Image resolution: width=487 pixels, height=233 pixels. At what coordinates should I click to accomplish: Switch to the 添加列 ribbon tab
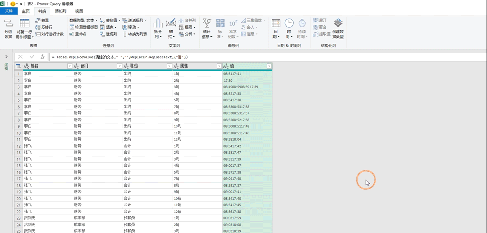click(60, 11)
